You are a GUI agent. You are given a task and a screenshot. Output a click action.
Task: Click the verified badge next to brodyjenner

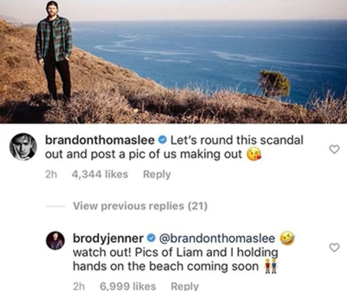152,239
